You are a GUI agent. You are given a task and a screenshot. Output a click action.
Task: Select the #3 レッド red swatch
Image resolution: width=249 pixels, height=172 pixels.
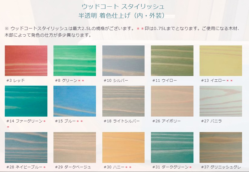pyautogui.click(x=26, y=61)
